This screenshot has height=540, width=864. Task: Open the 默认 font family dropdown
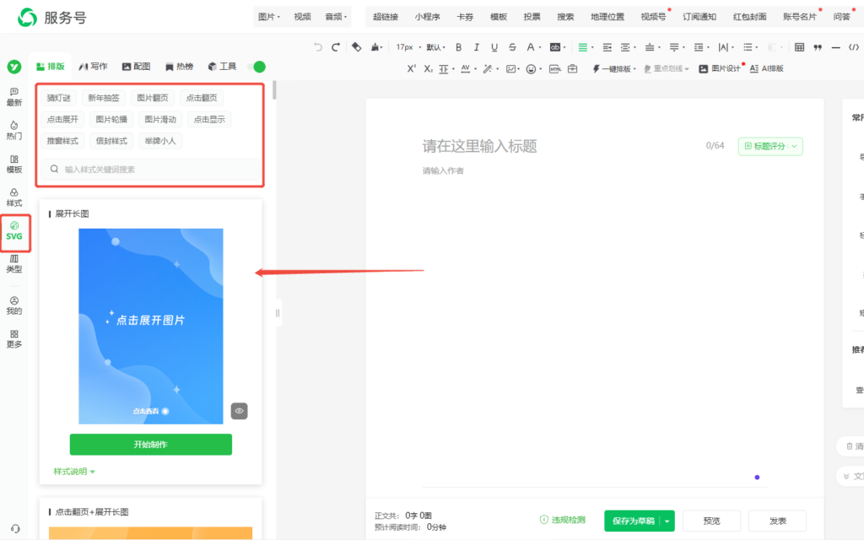point(435,47)
